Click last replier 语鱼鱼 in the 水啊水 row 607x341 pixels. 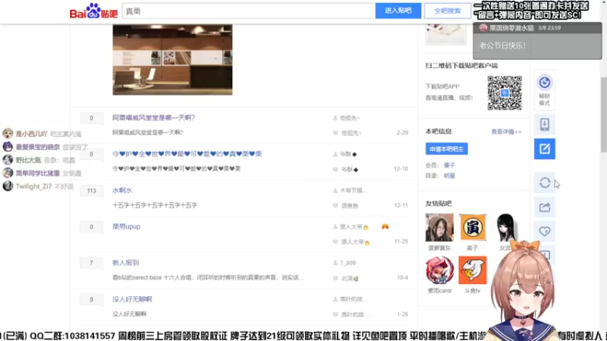tap(350, 205)
